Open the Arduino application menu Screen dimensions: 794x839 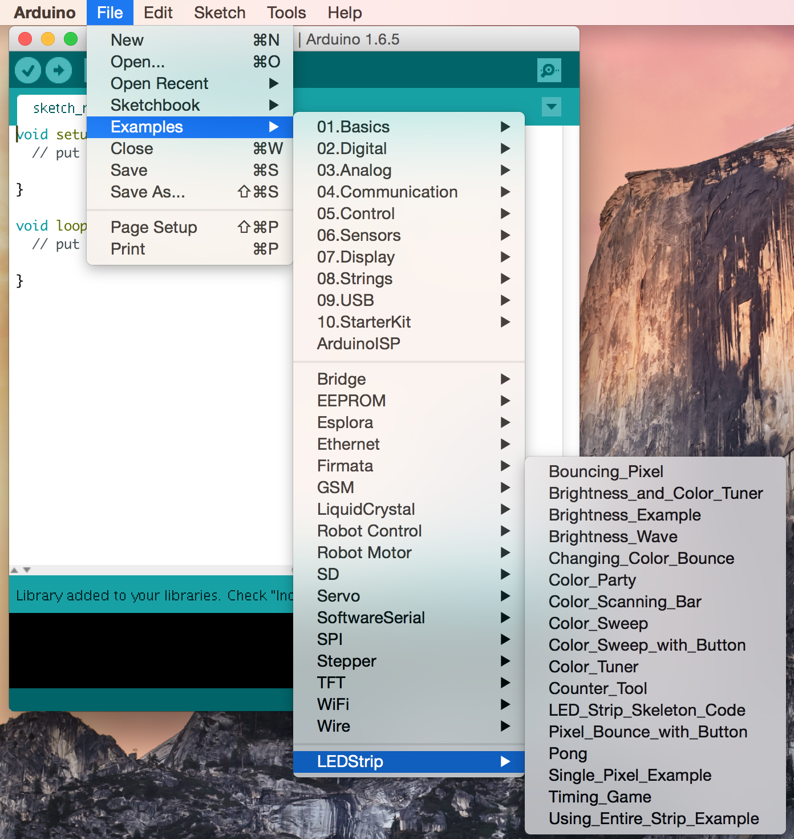[x=44, y=13]
